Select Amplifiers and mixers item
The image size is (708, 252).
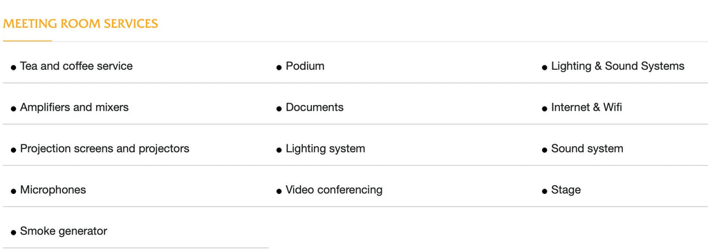[x=74, y=107]
